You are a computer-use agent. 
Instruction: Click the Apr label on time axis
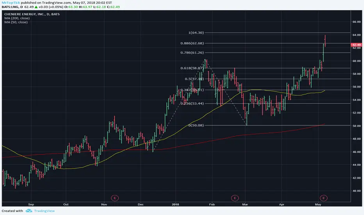[281, 204]
